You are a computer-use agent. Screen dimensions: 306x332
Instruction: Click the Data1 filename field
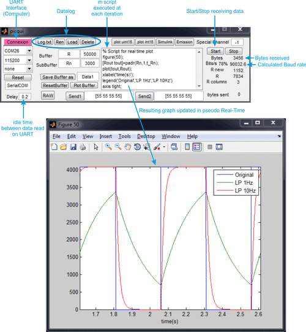(88, 77)
